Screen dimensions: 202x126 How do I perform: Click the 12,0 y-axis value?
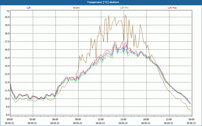(7, 82)
